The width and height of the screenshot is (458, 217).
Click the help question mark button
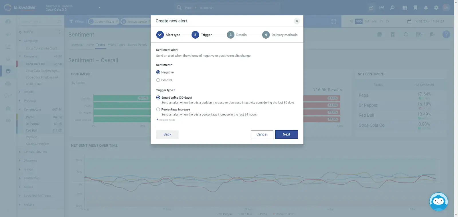(x=446, y=34)
